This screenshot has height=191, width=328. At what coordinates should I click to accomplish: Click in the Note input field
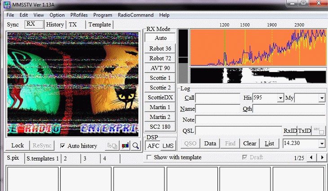[261, 120]
